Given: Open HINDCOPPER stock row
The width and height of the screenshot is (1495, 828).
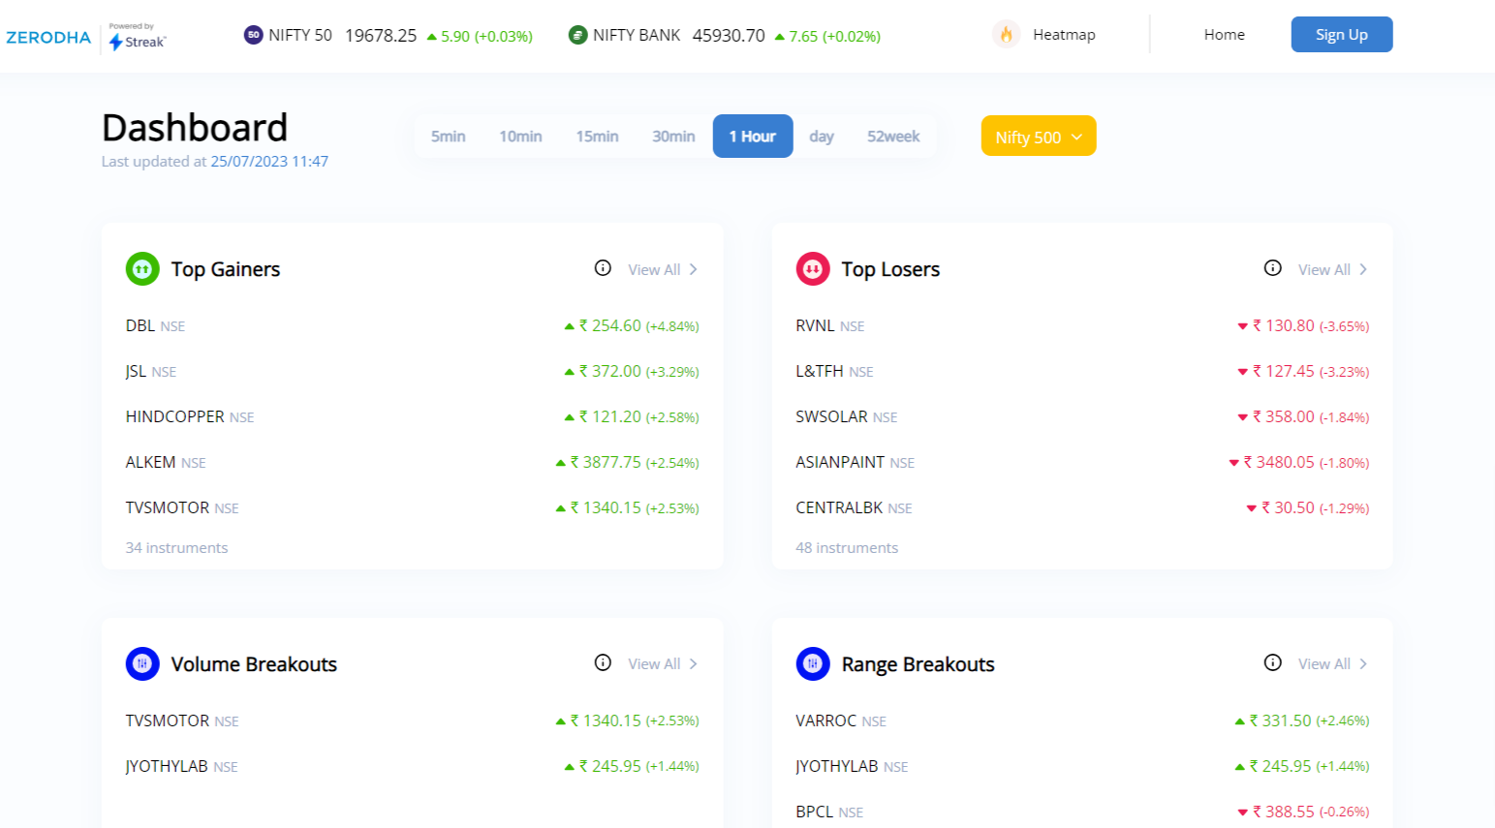Looking at the screenshot, I should 412,416.
